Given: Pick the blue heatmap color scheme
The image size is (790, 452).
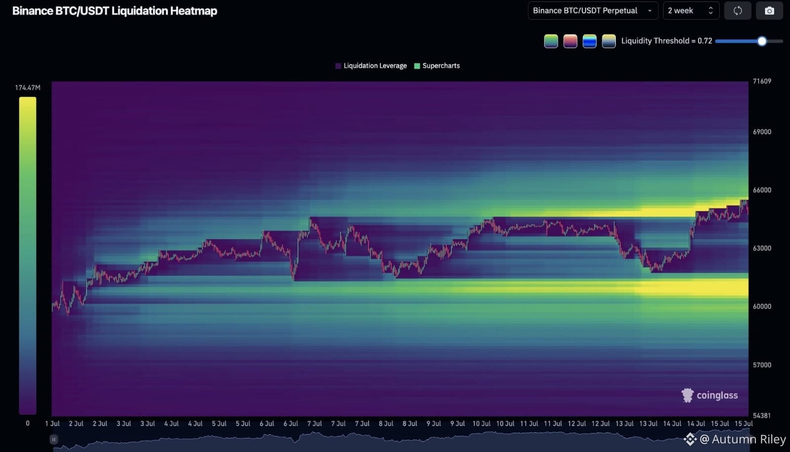Looking at the screenshot, I should (590, 41).
